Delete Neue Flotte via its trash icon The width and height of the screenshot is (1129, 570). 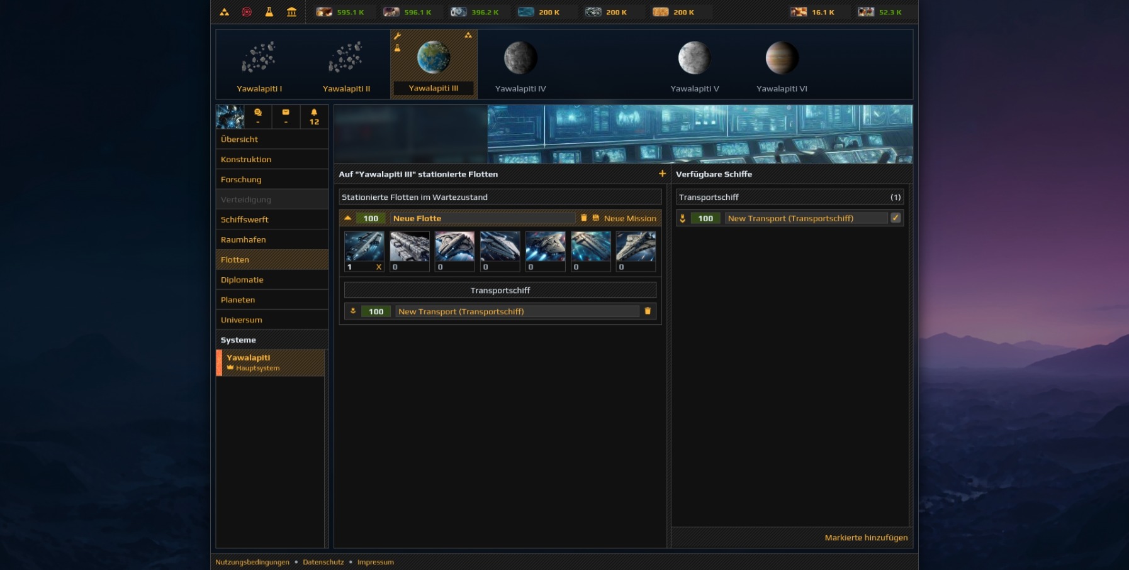[583, 218]
